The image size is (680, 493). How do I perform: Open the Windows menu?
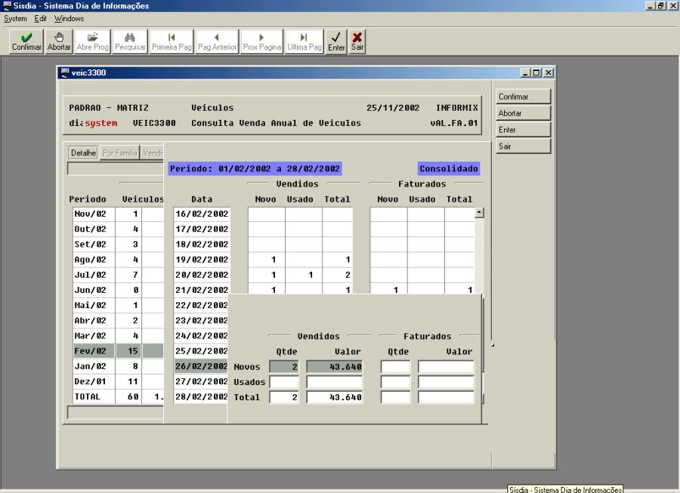coord(69,18)
